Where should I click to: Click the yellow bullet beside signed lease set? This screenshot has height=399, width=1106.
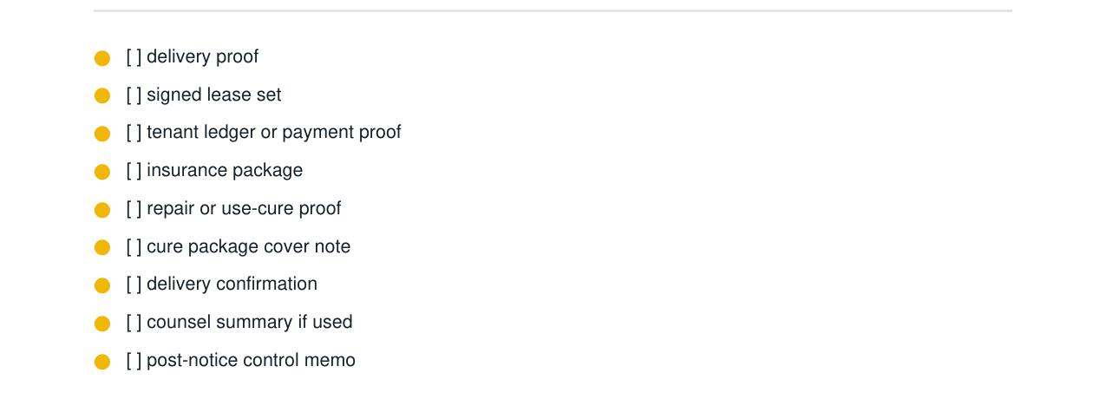(102, 96)
